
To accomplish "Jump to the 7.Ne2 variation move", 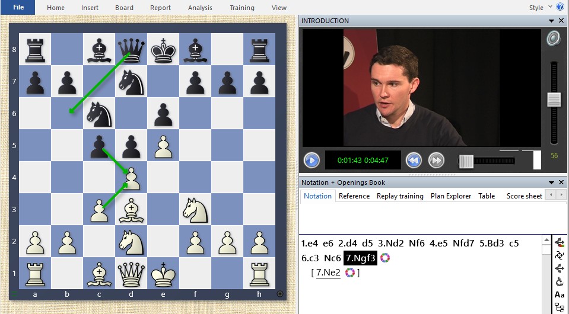I will click(328, 273).
